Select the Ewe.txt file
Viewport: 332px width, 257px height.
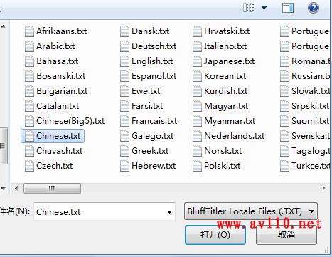point(140,91)
